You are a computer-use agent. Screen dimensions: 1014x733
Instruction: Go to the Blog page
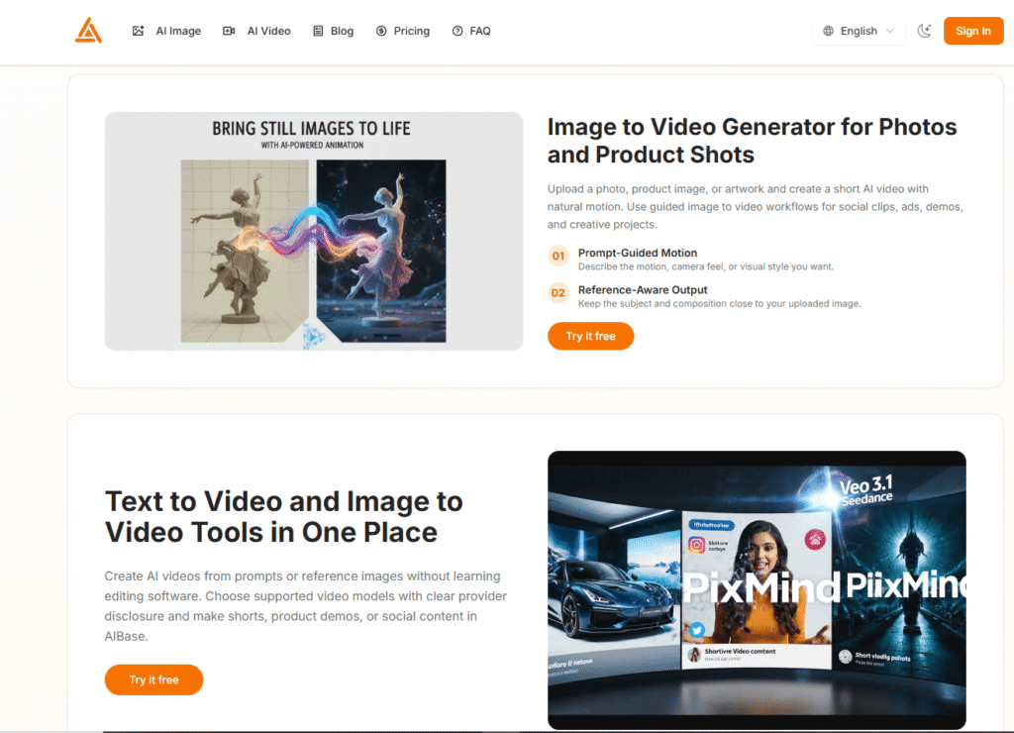pos(333,31)
